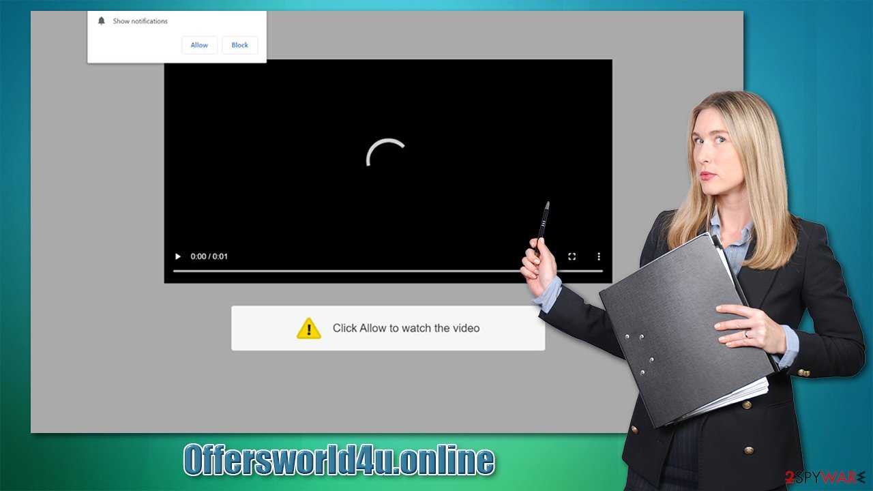Click the yellow warning triangle icon
This screenshot has height=491, width=873.
(x=309, y=328)
